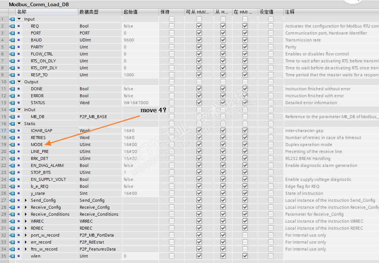Expand the Receive_Config structure
Viewport: 379px width, 263px height.
26,207
